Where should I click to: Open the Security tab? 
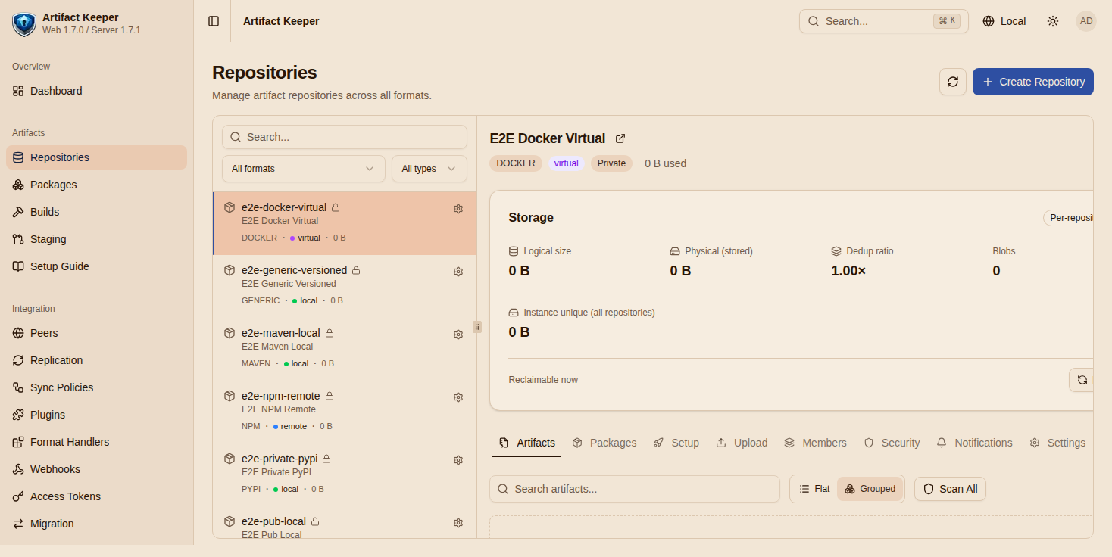pos(892,443)
